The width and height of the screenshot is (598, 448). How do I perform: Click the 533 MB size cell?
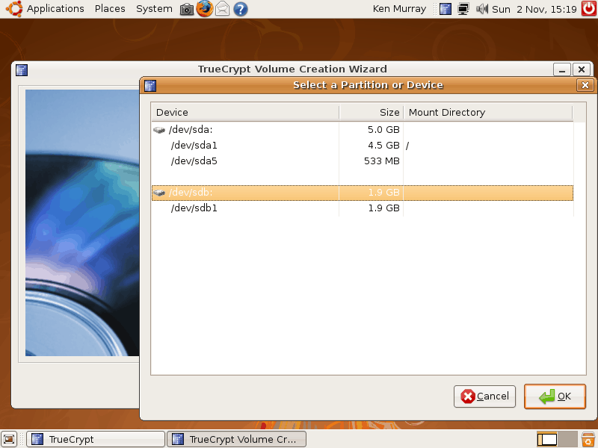coord(381,161)
